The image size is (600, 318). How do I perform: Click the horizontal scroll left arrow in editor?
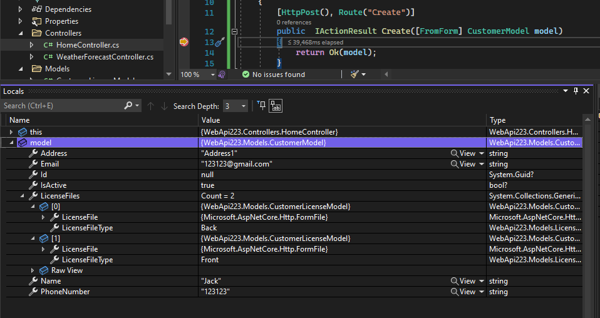click(x=386, y=74)
